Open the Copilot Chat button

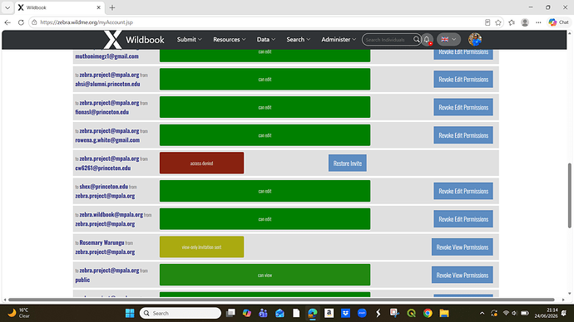[x=559, y=22]
